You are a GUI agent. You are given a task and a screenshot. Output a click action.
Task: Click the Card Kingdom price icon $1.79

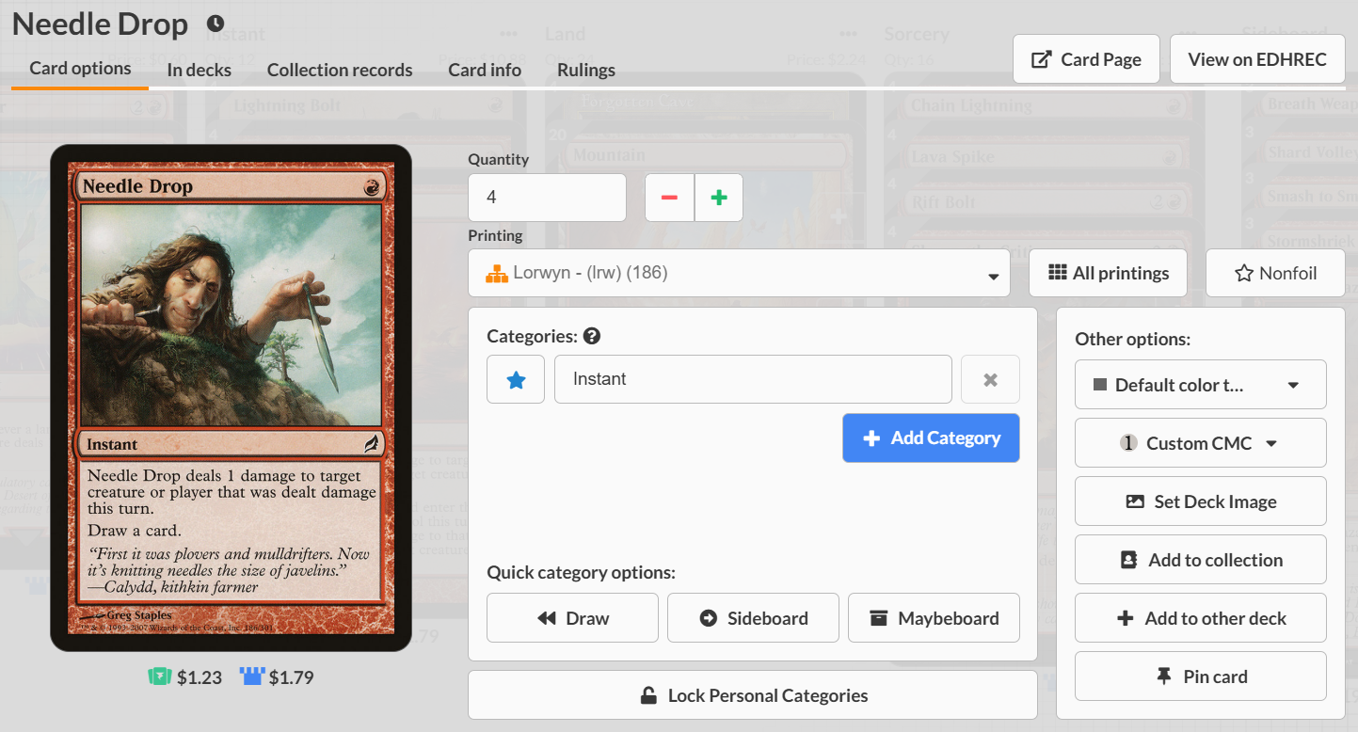click(251, 676)
